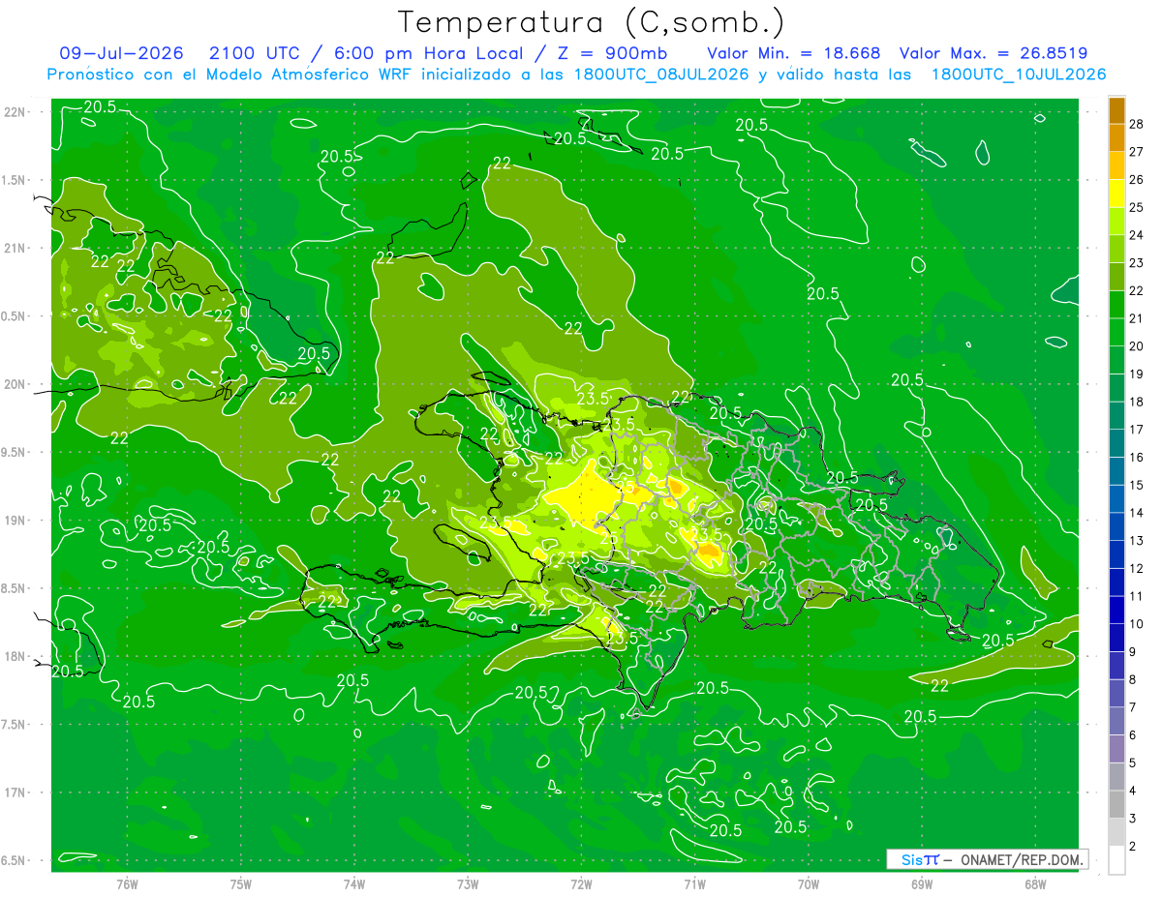Click the '22N' latitude label
This screenshot has width=1162, height=897.
[15, 112]
